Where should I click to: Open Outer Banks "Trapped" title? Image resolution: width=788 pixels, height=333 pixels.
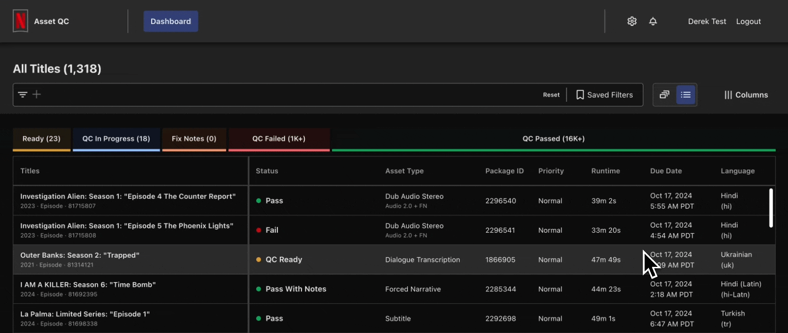coord(80,255)
